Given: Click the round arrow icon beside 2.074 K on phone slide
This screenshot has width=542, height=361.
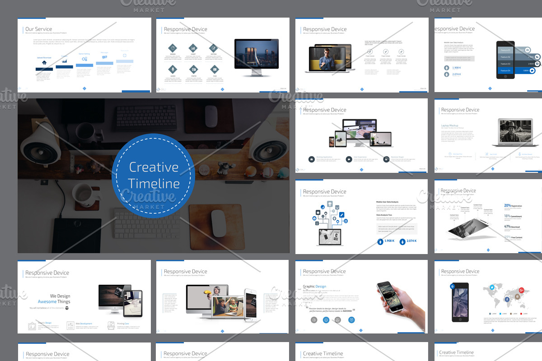Looking at the screenshot, I should (447, 74).
